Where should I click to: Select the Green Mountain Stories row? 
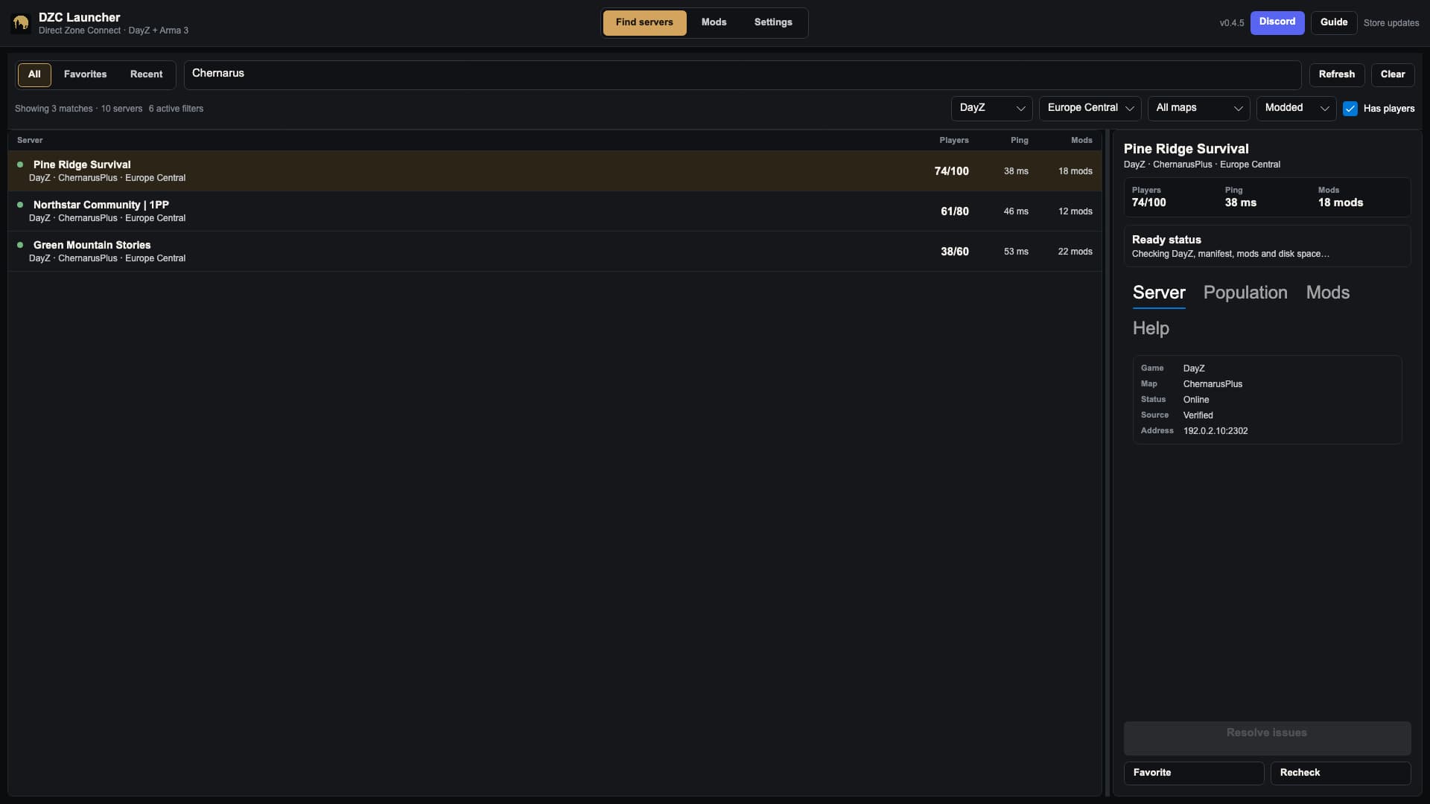(x=555, y=252)
